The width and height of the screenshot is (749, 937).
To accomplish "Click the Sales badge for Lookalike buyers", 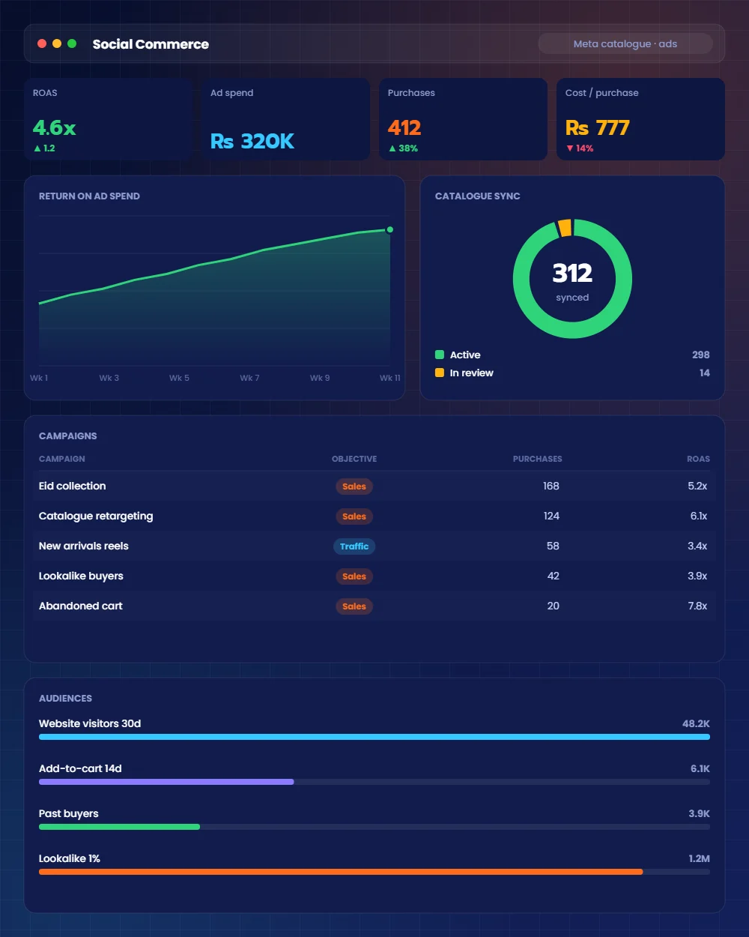I will [x=354, y=576].
